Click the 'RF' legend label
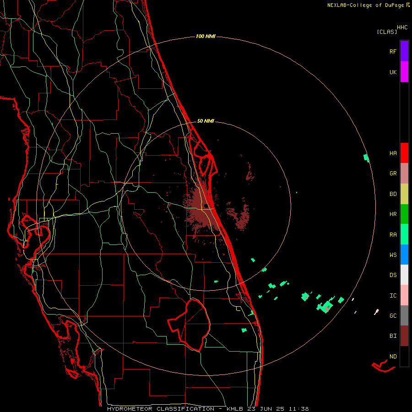This screenshot has width=412, height=412. click(x=393, y=51)
